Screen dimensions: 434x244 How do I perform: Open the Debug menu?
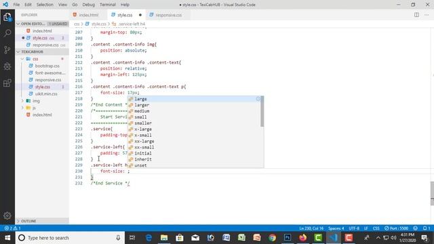[89, 5]
